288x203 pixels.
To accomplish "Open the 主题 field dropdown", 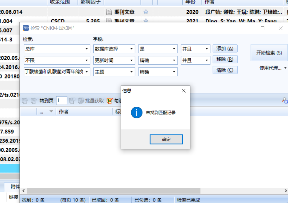I will 131,72.
